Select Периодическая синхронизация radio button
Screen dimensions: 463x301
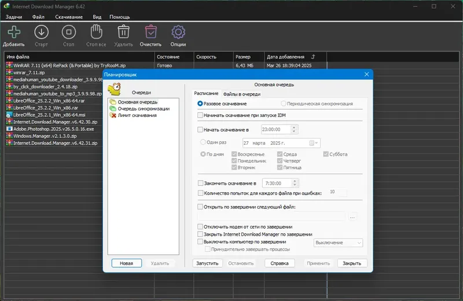pyautogui.click(x=283, y=104)
